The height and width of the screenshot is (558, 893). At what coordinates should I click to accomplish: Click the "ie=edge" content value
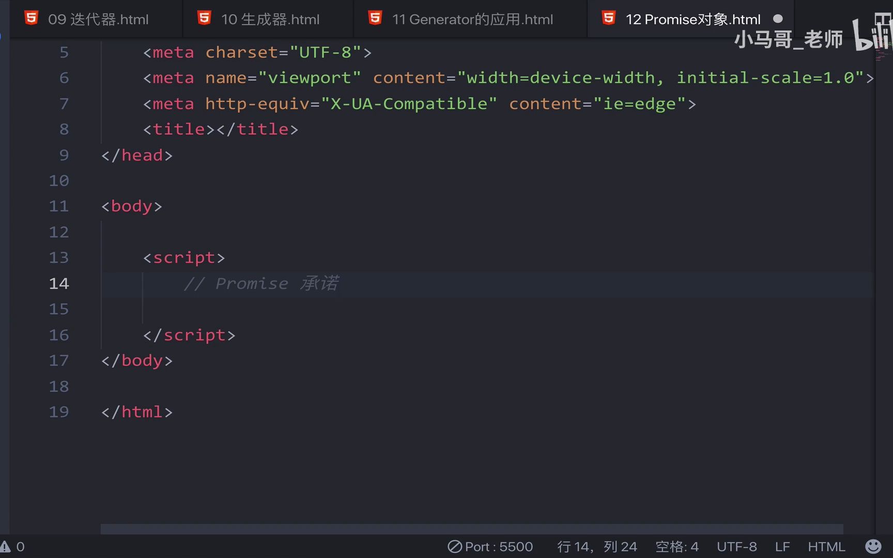tap(640, 104)
